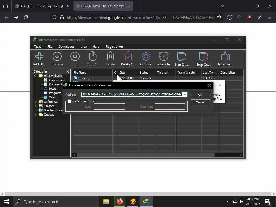The height and width of the screenshot is (207, 276).
Task: Enable the Use authorization checkbox
Action: pyautogui.click(x=70, y=101)
